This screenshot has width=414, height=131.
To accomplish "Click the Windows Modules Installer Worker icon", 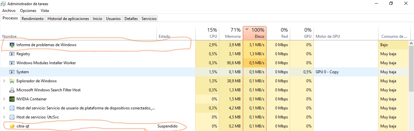I will (12, 63).
